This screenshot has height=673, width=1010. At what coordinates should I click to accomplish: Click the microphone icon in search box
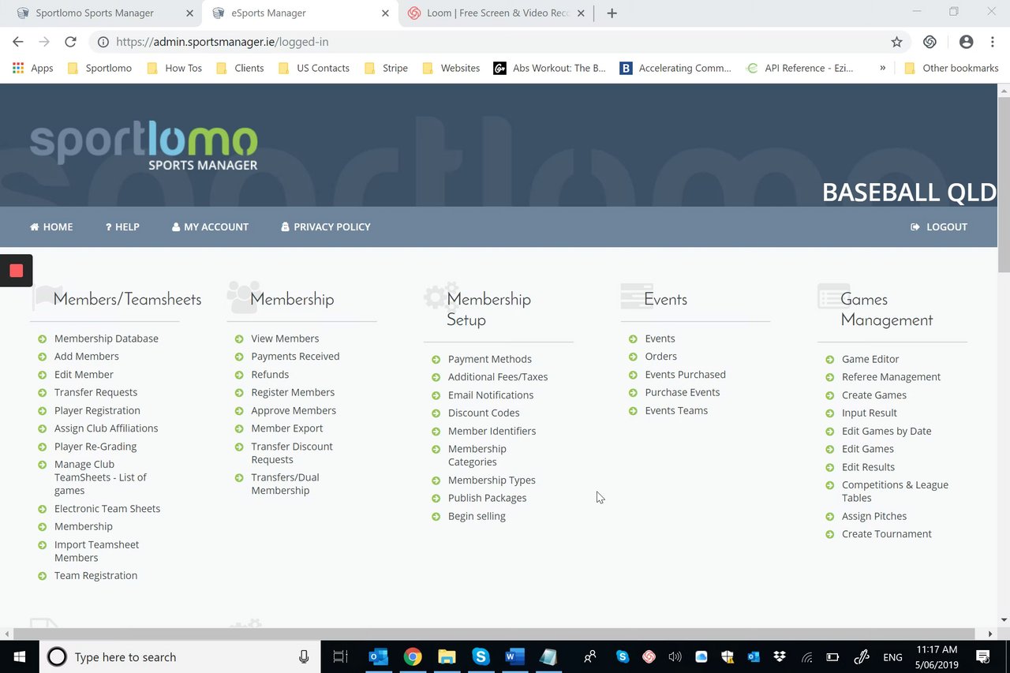[x=304, y=656]
